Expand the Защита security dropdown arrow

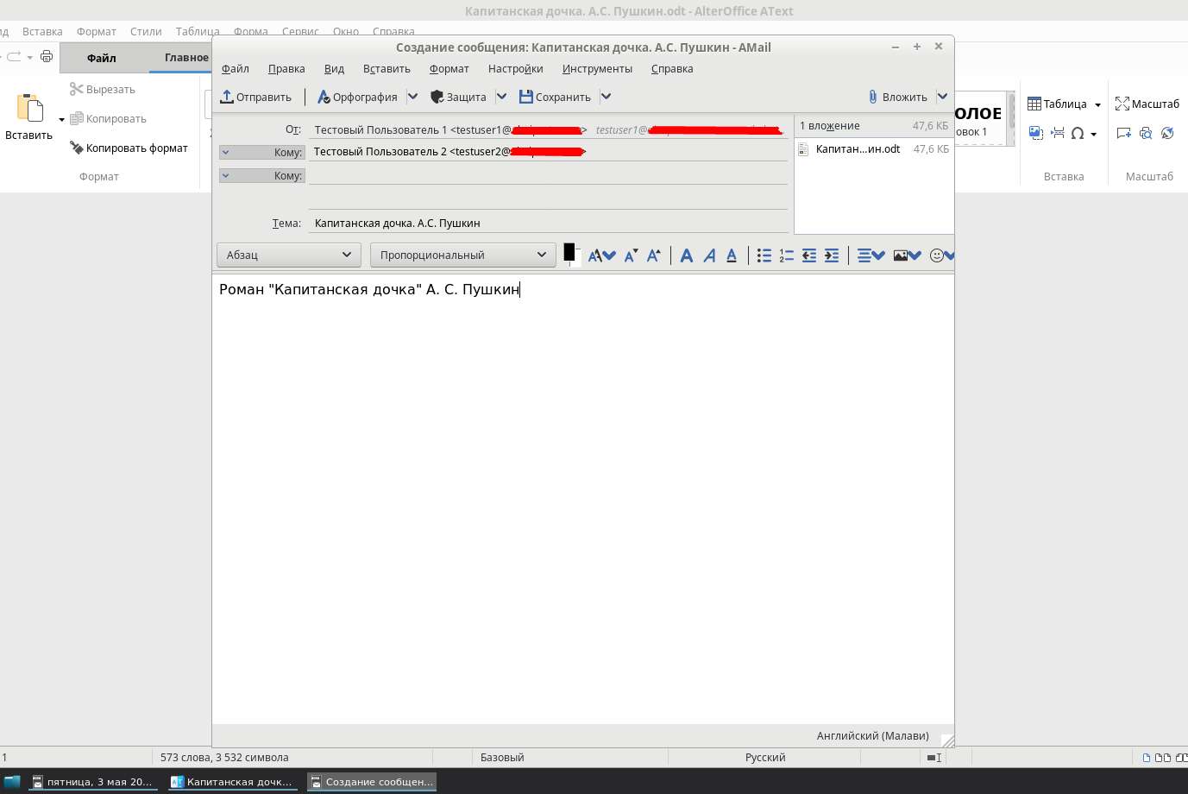(501, 97)
